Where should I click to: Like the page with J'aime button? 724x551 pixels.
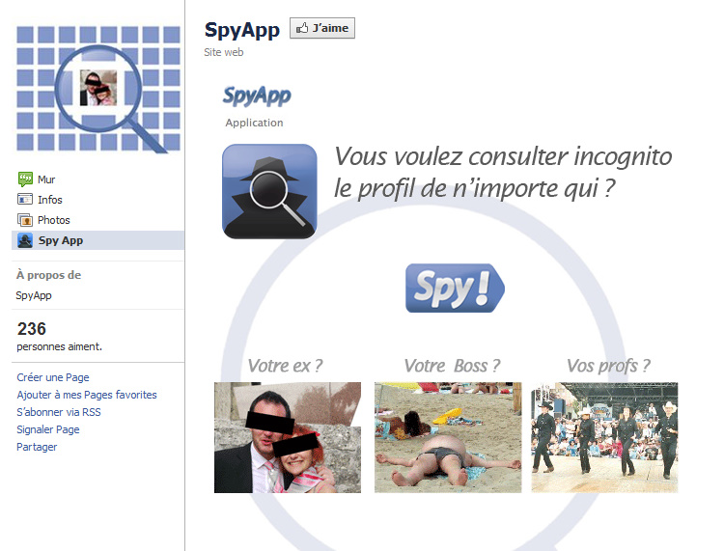[322, 28]
